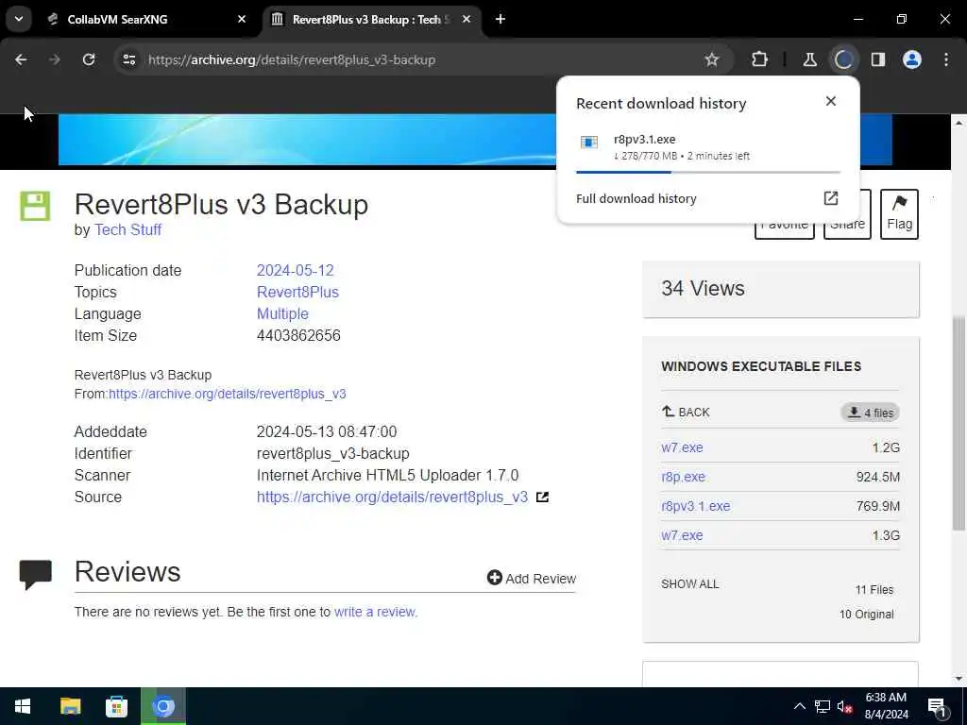Open the Tech Stuff uploader link

(x=127, y=230)
